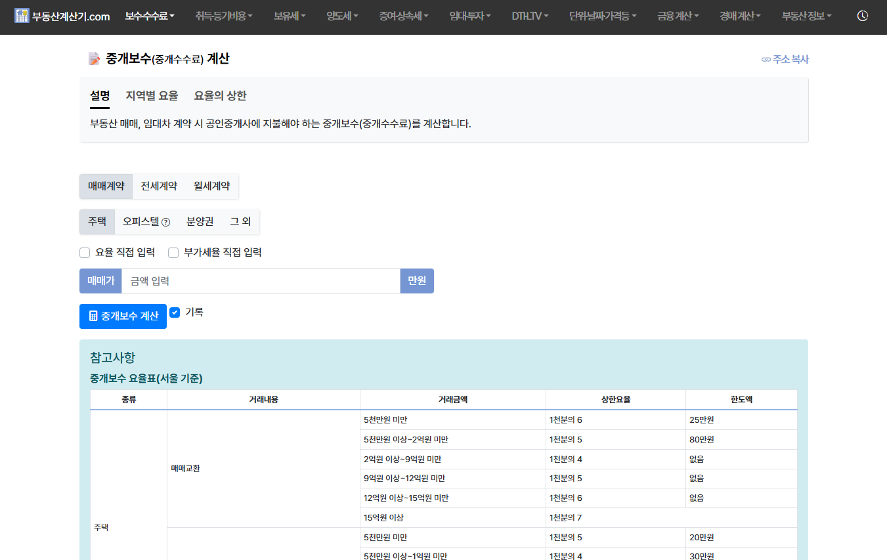Click the question mark icon next to 오피스텔

[165, 222]
